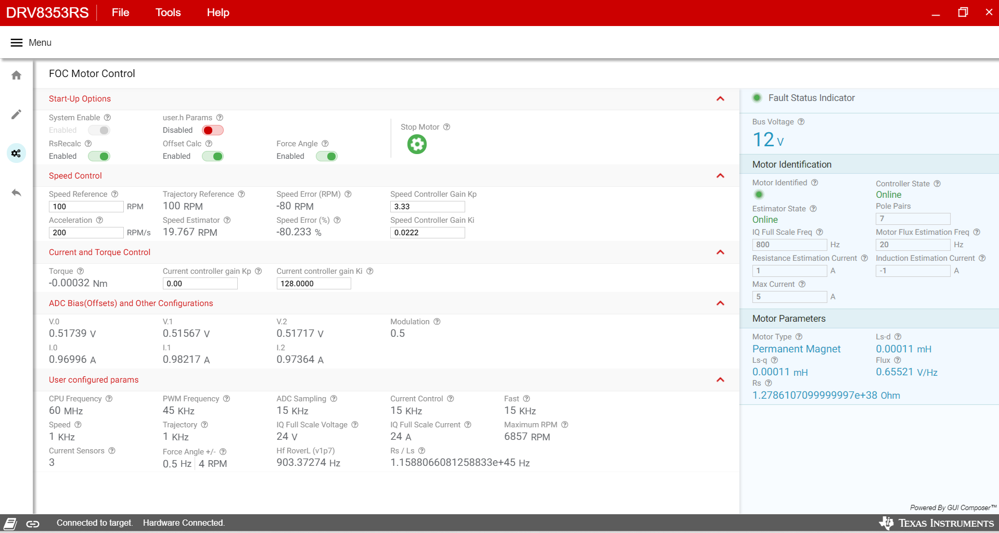The width and height of the screenshot is (999, 533).
Task: Open help for user.h Params
Action: [x=220, y=118]
